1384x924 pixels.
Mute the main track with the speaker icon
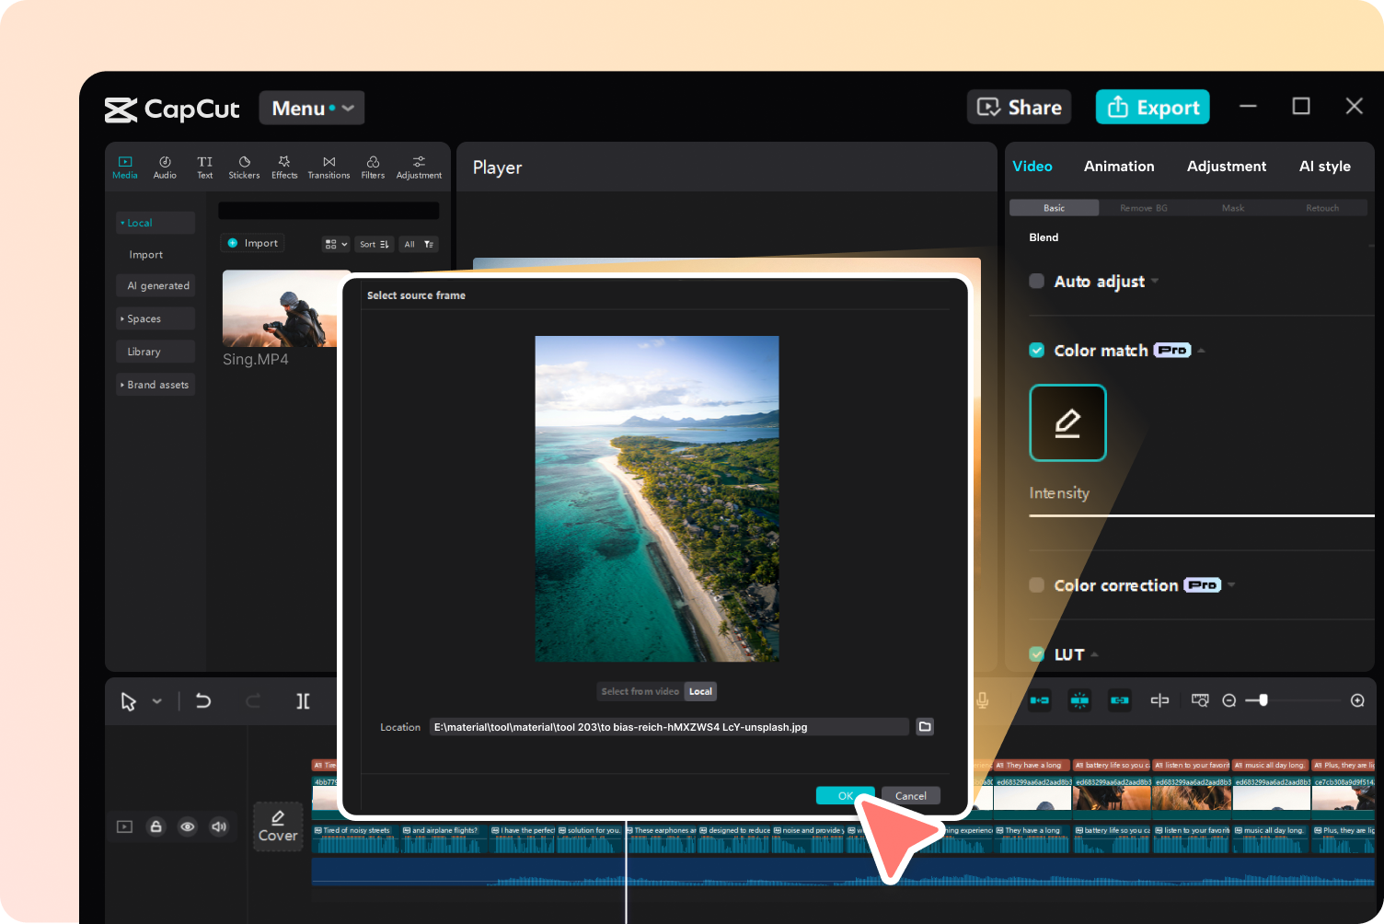click(x=219, y=826)
